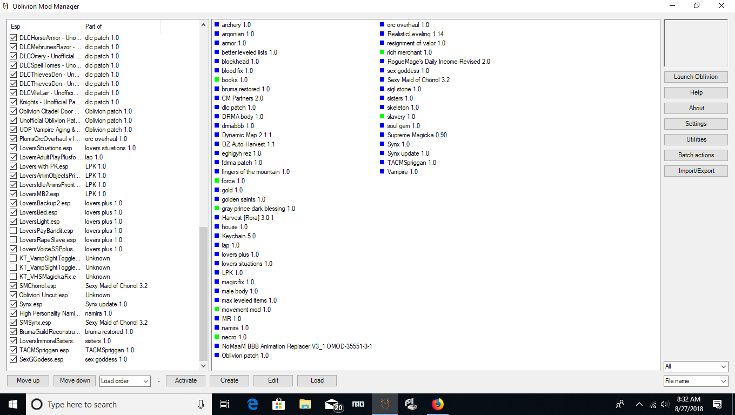
Task: Open the All filter dropdown
Action: pos(696,366)
